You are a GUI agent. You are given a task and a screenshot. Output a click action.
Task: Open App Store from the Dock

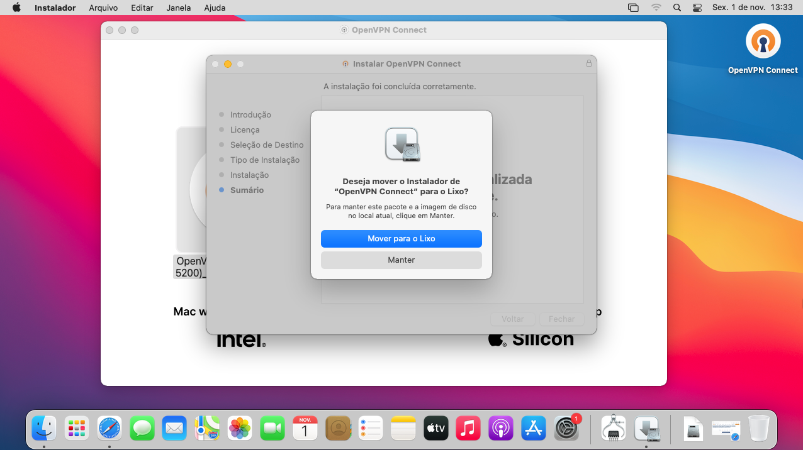(534, 429)
